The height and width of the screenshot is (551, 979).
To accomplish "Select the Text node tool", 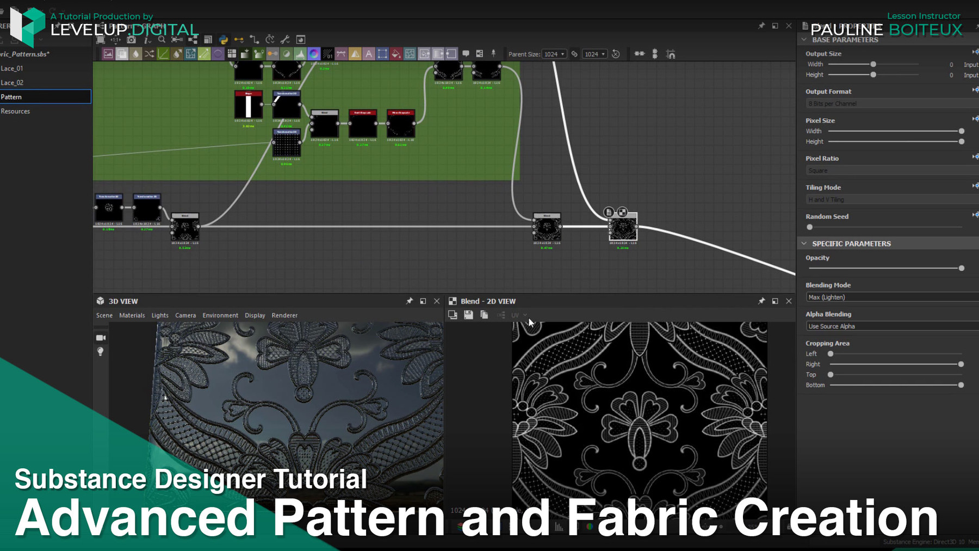I will coord(368,53).
